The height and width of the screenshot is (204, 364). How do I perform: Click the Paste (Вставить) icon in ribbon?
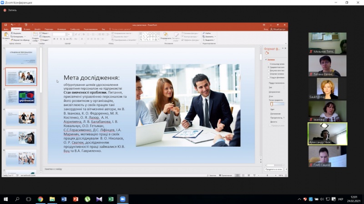point(6,35)
